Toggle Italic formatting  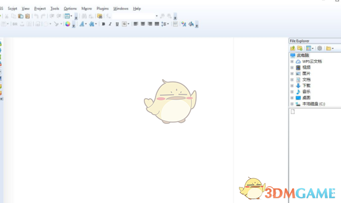click(110, 24)
